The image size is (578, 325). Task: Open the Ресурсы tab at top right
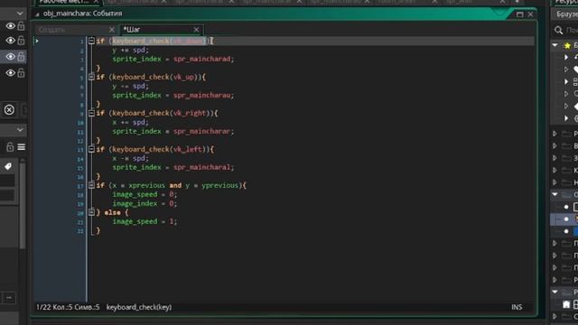pos(566,2)
